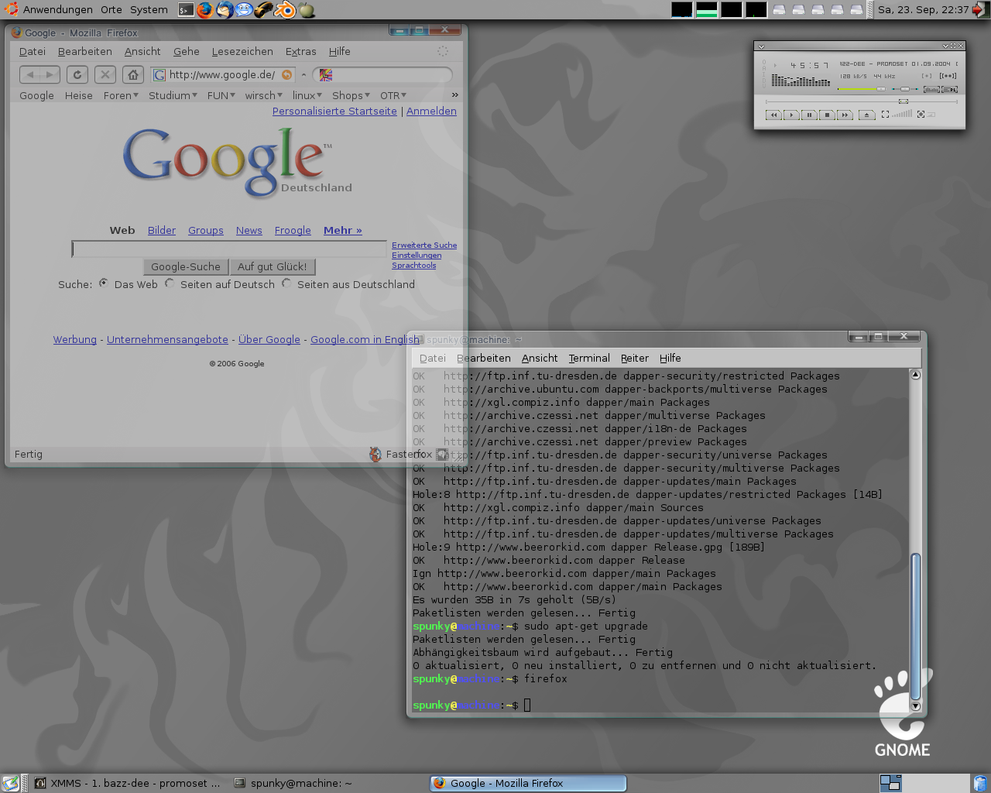Select 'Seiten aus Deutschland' radio option
Screen dimensions: 991x793
tap(286, 283)
